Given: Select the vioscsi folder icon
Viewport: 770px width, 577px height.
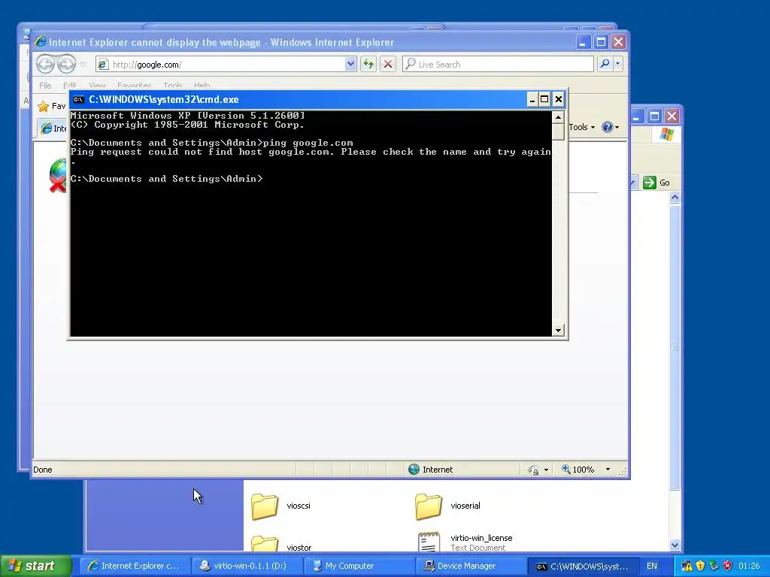Looking at the screenshot, I should 265,506.
